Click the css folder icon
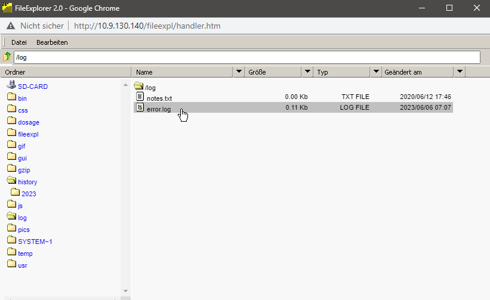This screenshot has height=300, width=490. click(x=11, y=109)
